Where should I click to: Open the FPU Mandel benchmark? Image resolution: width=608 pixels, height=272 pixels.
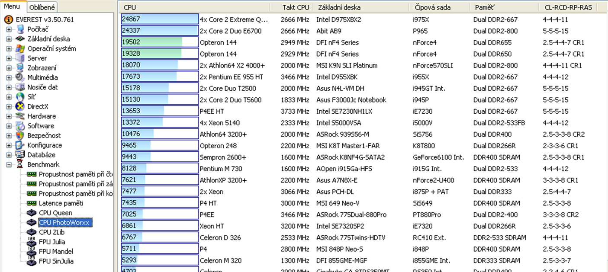tap(56, 251)
